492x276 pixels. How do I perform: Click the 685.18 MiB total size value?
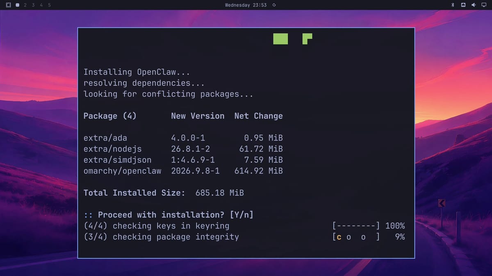pos(219,193)
